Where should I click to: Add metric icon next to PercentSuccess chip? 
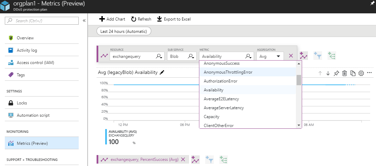tap(195, 159)
